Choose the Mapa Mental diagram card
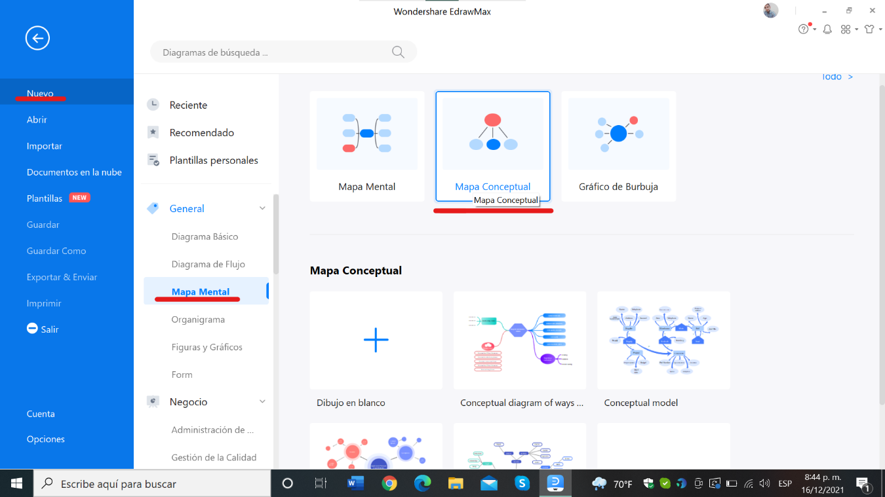The width and height of the screenshot is (885, 497). (x=367, y=146)
